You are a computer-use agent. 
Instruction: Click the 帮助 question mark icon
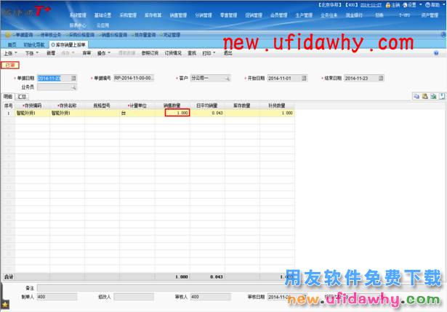(x=427, y=5)
